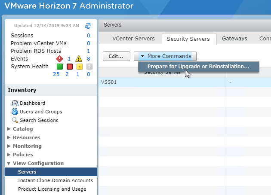Toggle the More Commands dropdown
Screen dimensions: 271x195
click(x=165, y=56)
